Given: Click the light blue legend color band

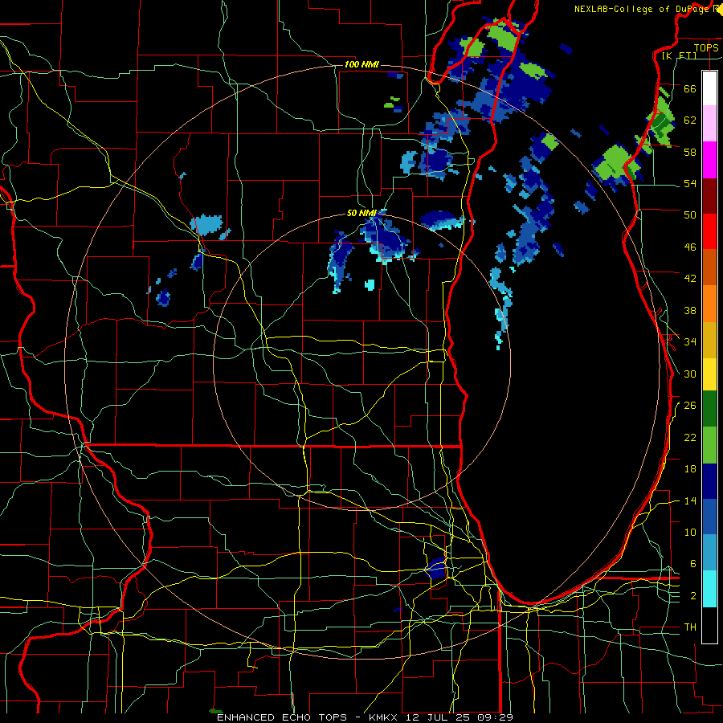Looking at the screenshot, I should pos(709,553).
